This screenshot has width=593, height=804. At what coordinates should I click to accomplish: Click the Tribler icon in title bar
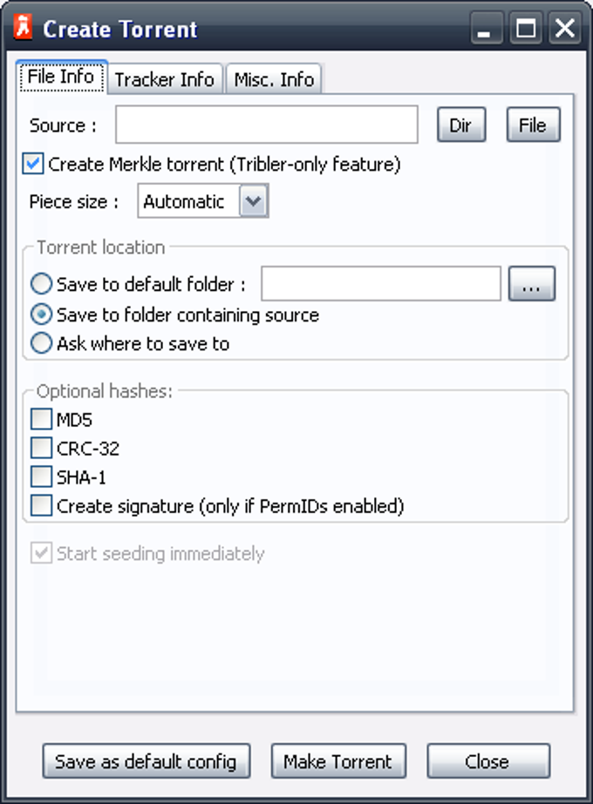tap(24, 29)
